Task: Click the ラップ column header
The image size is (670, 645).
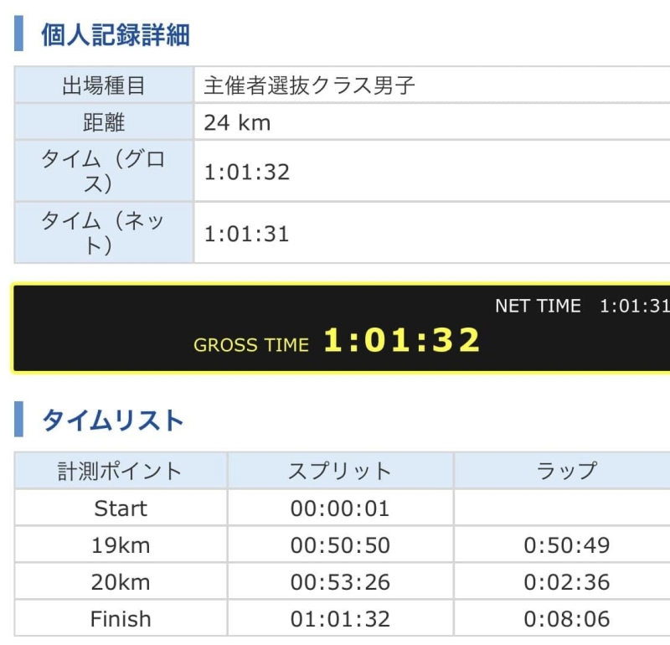Action: [567, 471]
